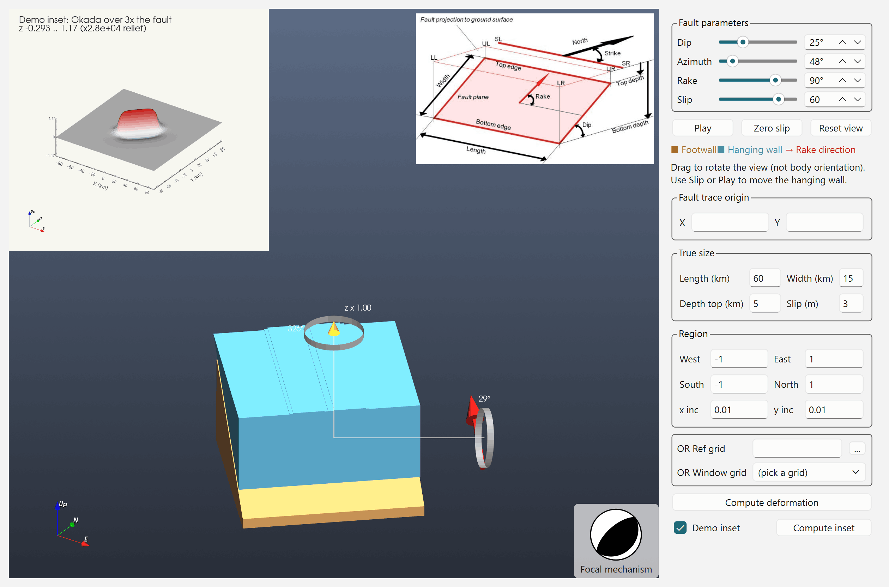The width and height of the screenshot is (889, 587).
Task: Decrease Slip with the down arrow
Action: (857, 99)
